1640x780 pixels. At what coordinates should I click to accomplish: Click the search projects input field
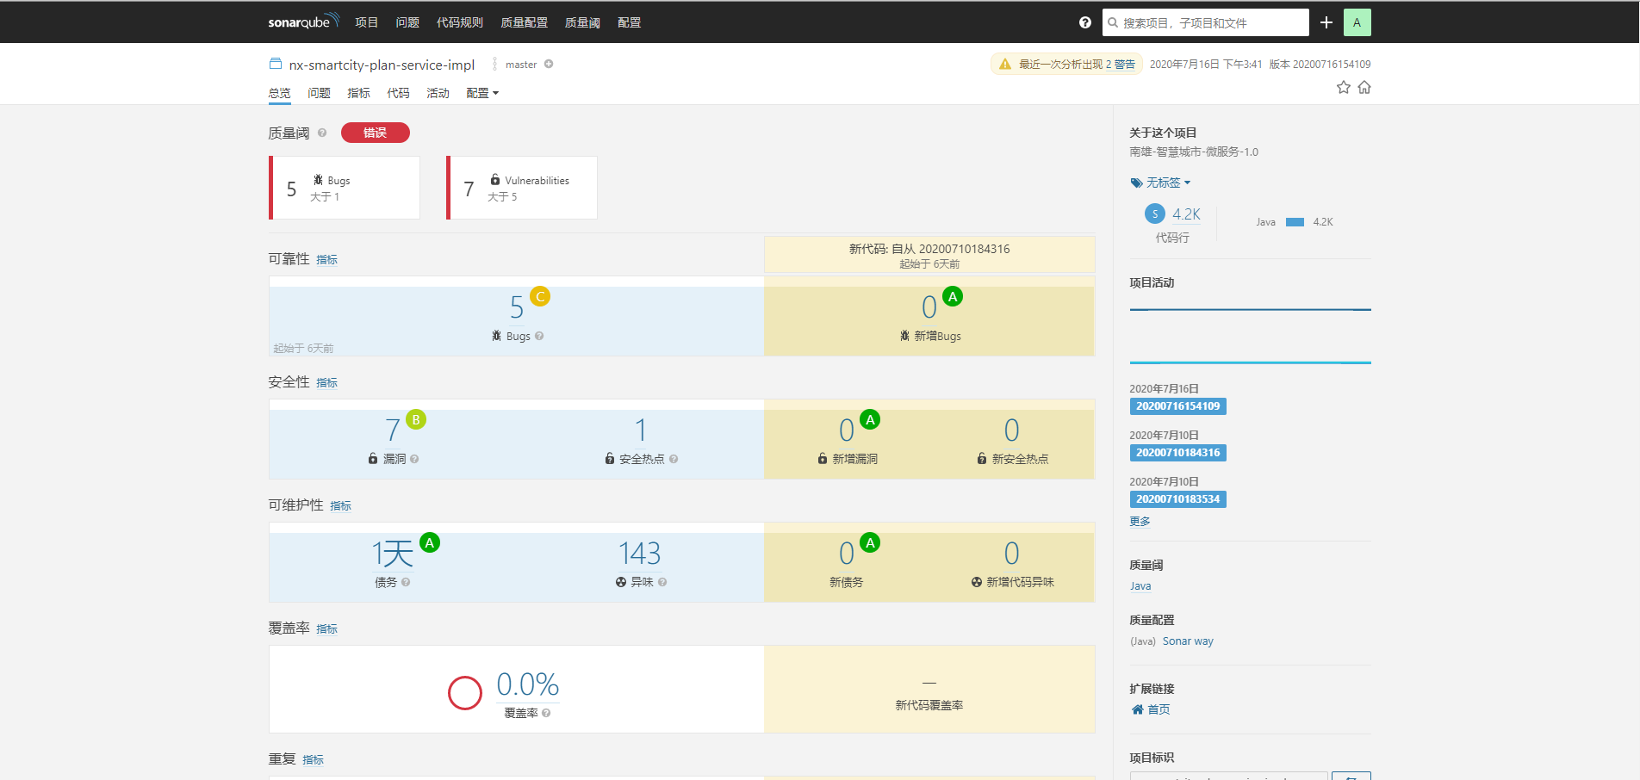coord(1206,22)
